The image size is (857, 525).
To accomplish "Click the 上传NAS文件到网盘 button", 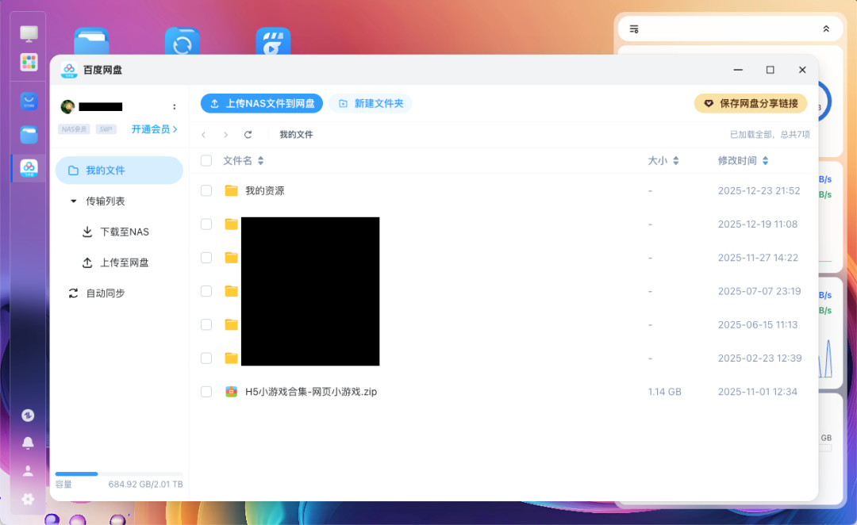I will 261,103.
